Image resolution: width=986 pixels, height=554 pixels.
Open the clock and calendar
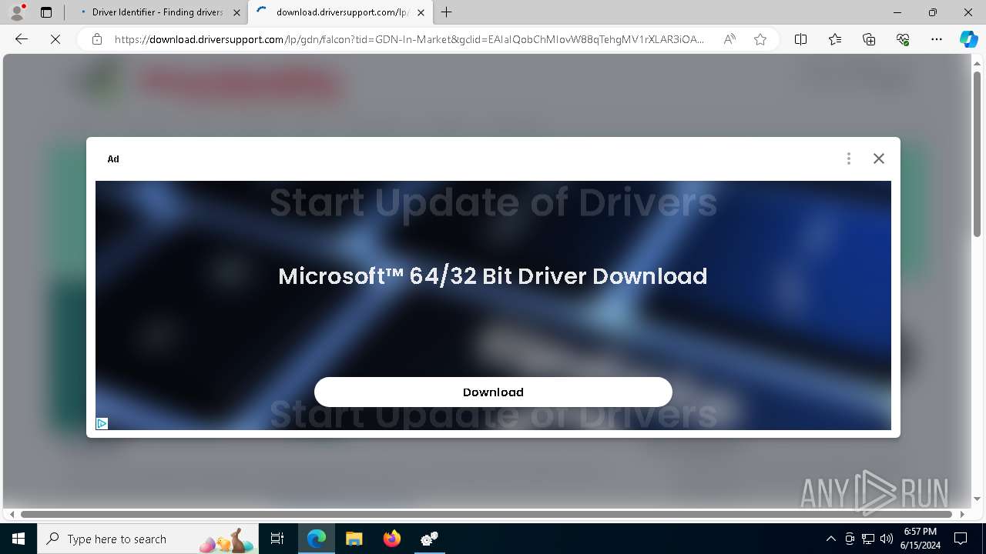[921, 539]
